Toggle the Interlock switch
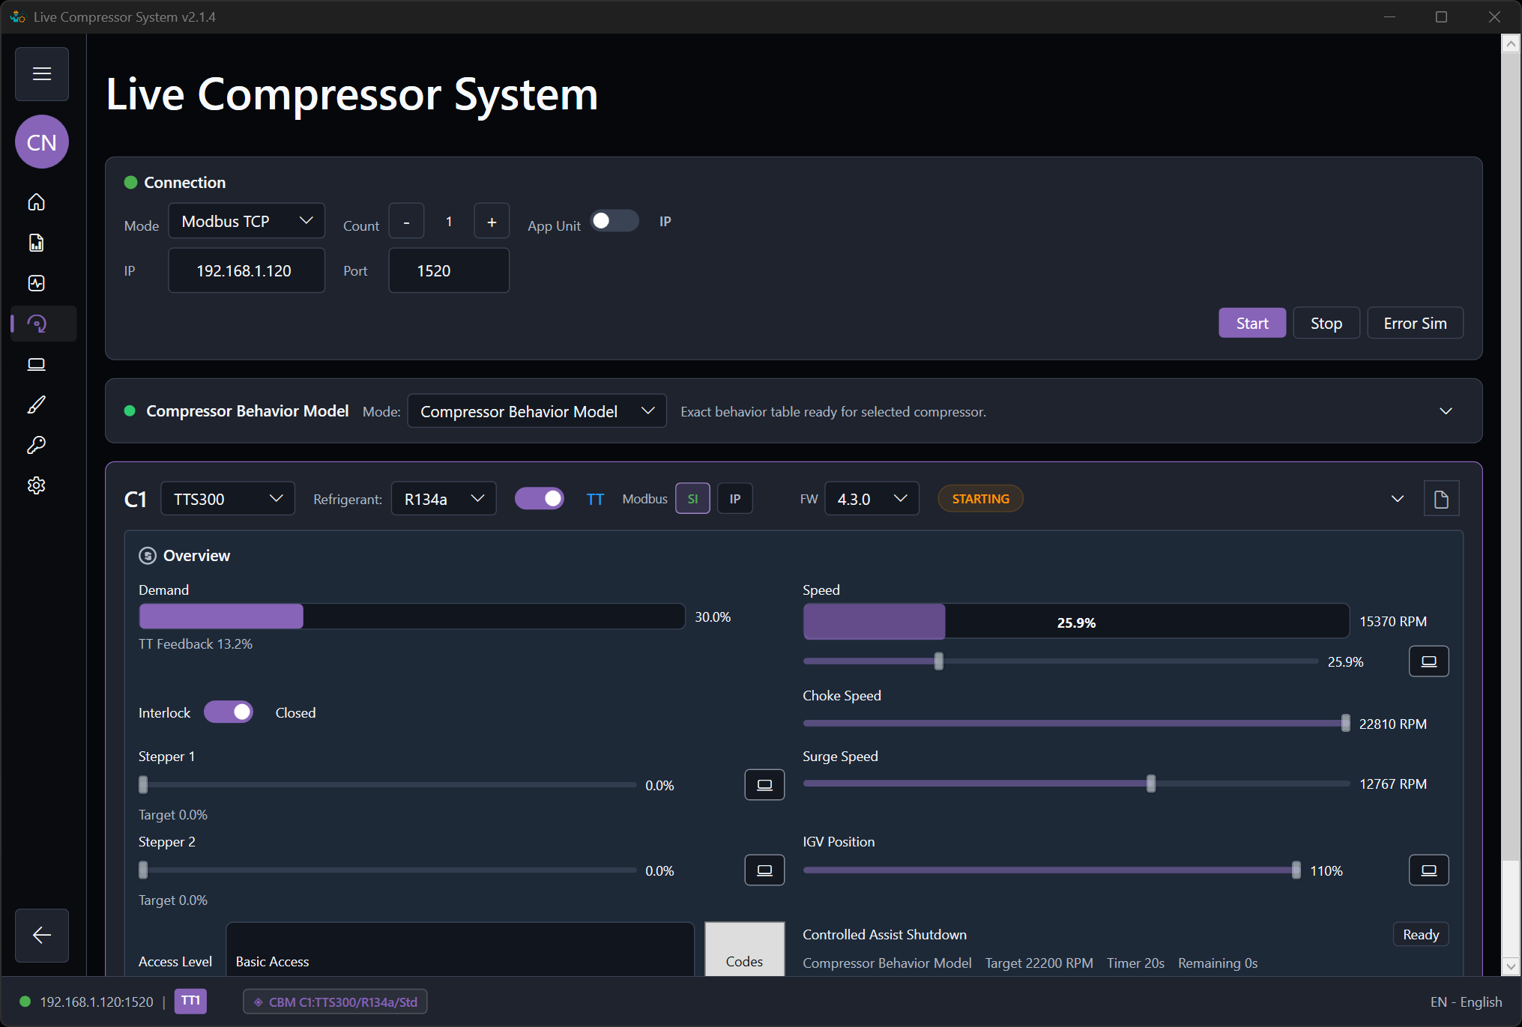Image resolution: width=1522 pixels, height=1027 pixels. (229, 712)
